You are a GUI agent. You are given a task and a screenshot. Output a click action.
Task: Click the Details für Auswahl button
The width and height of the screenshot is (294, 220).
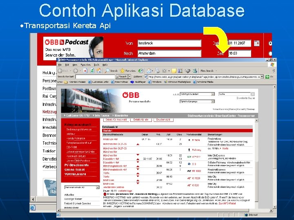tap(116, 120)
